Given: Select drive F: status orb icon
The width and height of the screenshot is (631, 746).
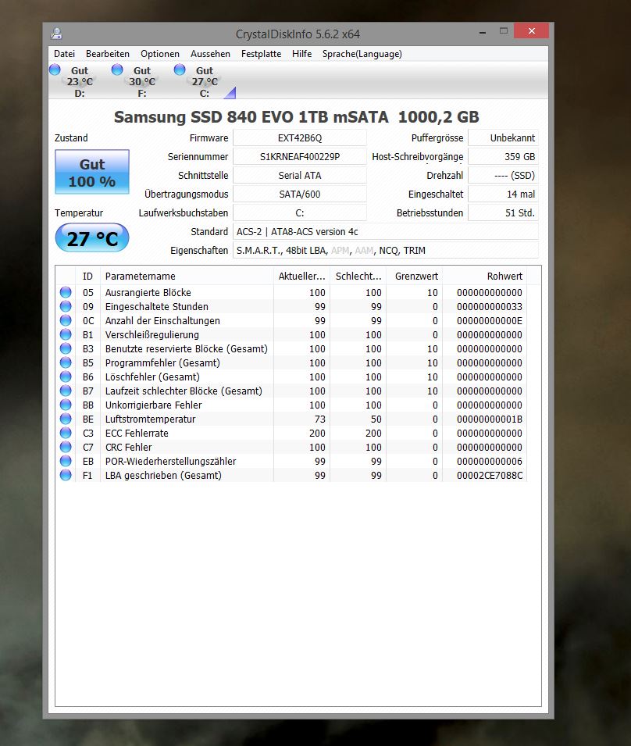Looking at the screenshot, I should click(x=117, y=70).
